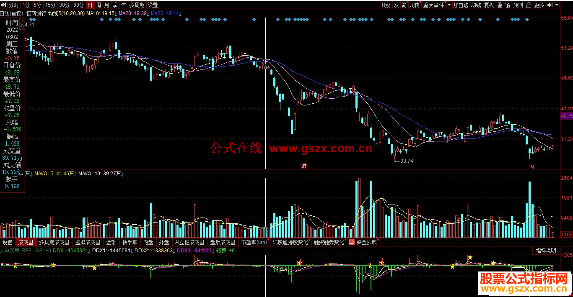Image resolution: width=573 pixels, height=297 pixels.
Task: Select the 资金抄底 indicator tab
Action: click(366, 242)
